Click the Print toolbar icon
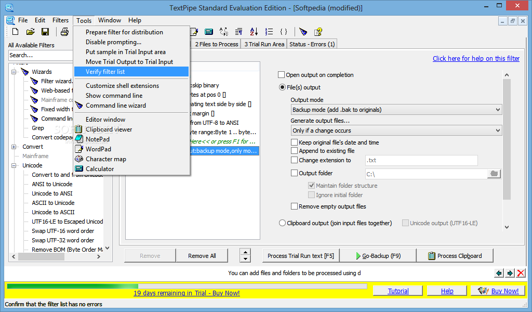Viewport: 532px width, 312px height. (64, 32)
